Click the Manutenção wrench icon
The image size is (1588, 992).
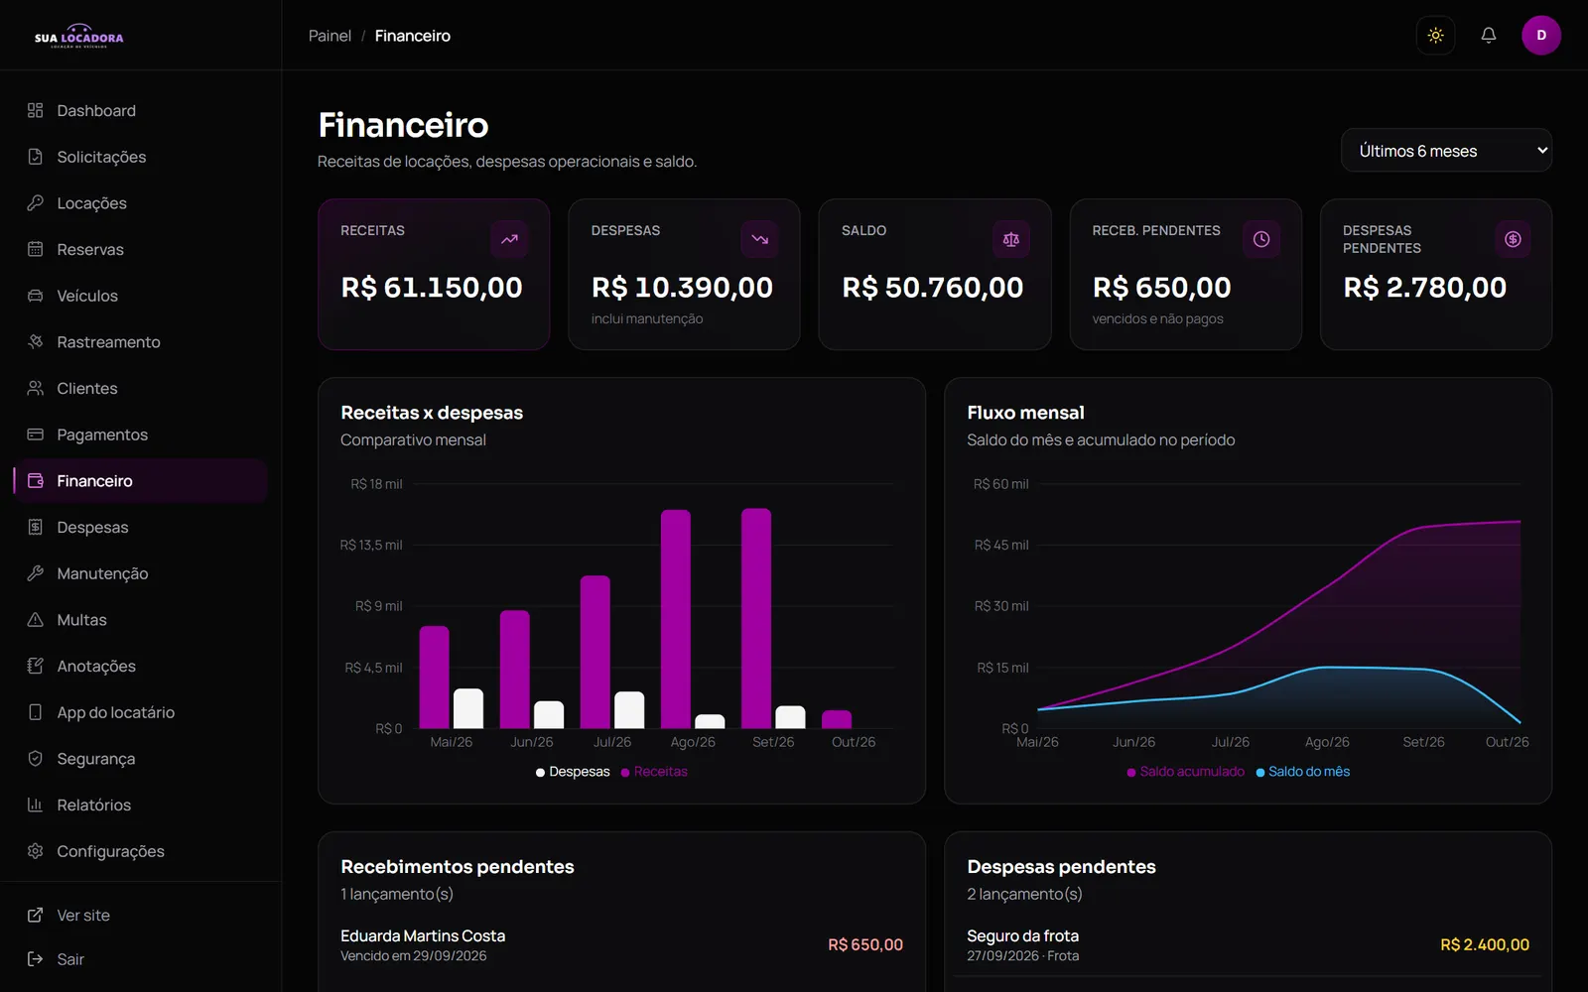36,573
